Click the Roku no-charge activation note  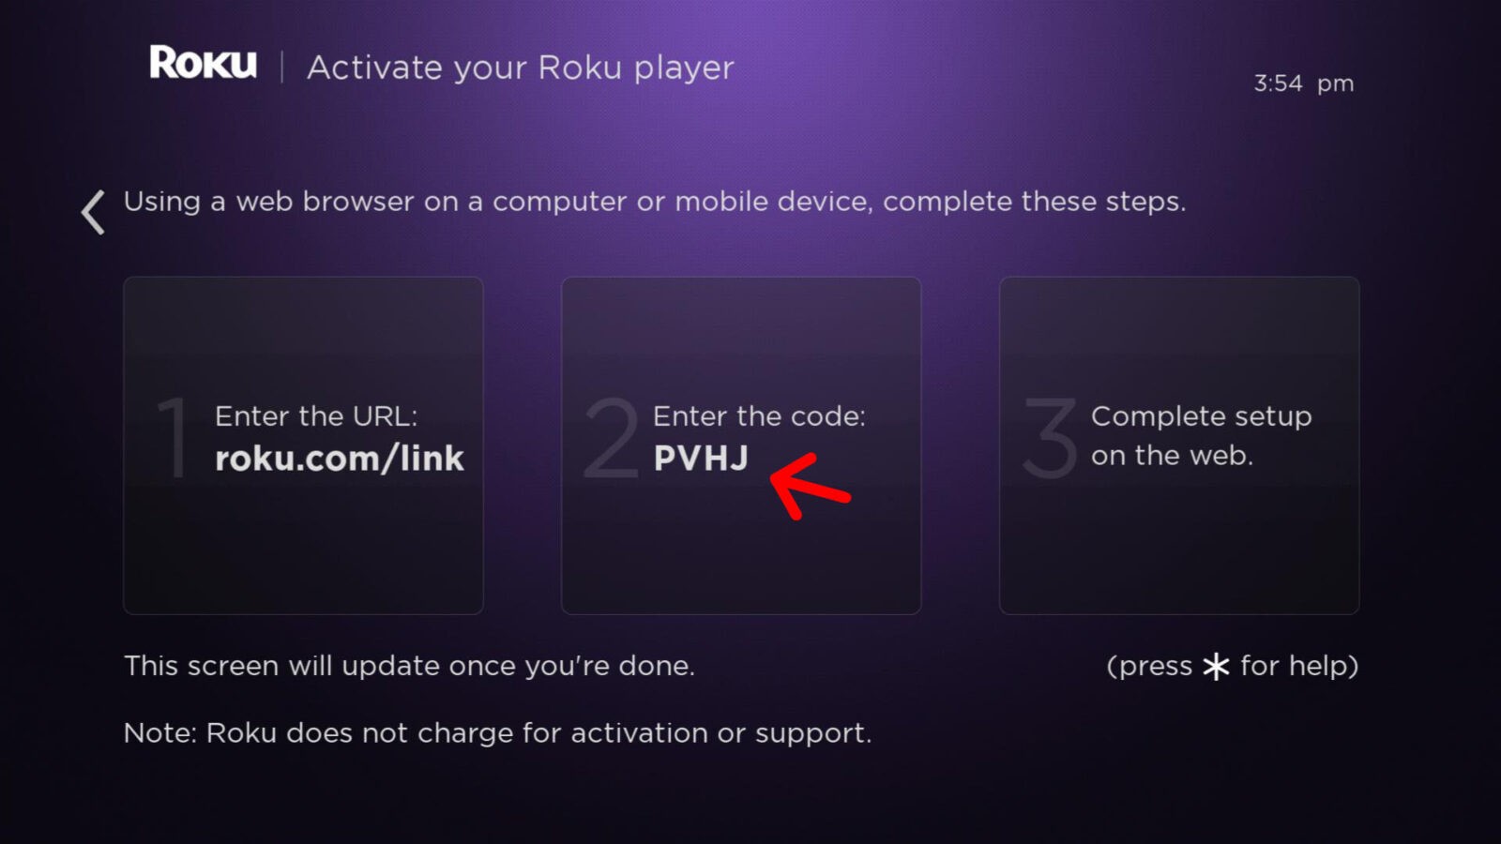pyautogui.click(x=497, y=733)
